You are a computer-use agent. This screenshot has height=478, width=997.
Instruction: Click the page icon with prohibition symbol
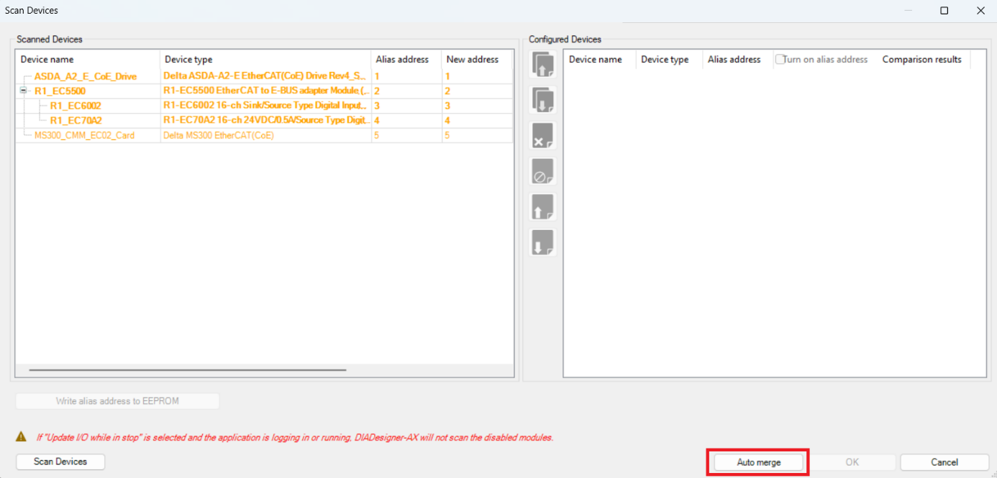pos(542,172)
